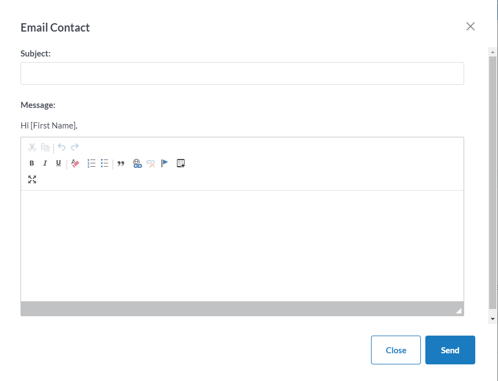Screen dimensions: 498x381
Task: Click inside the message editor body
Action: [242, 246]
